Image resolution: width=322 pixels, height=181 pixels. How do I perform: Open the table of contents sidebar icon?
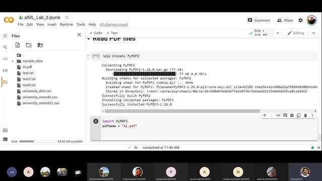click(5, 36)
